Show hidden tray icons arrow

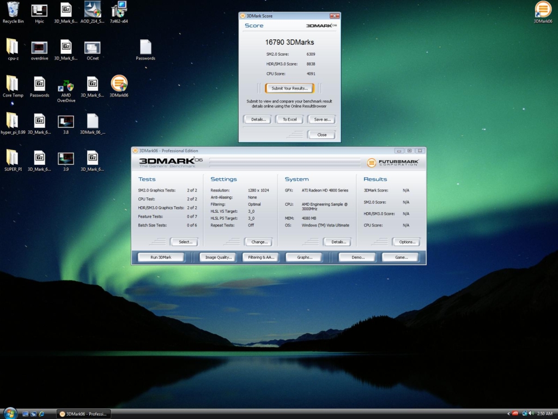pos(508,414)
